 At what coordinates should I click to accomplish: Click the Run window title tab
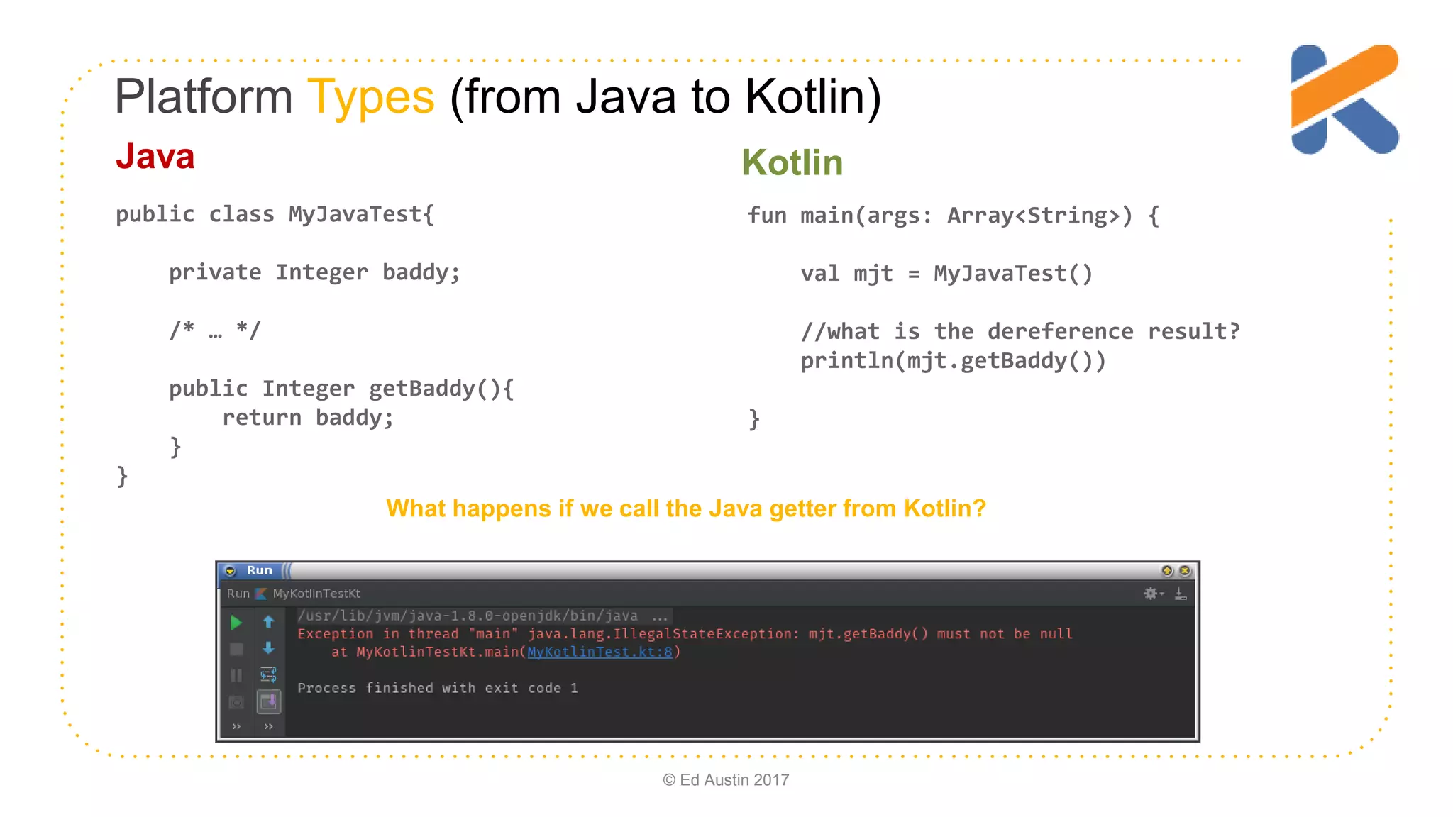click(259, 570)
